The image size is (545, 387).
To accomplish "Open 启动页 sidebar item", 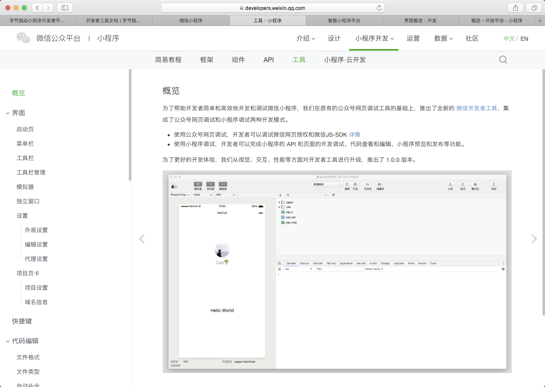I will point(25,129).
